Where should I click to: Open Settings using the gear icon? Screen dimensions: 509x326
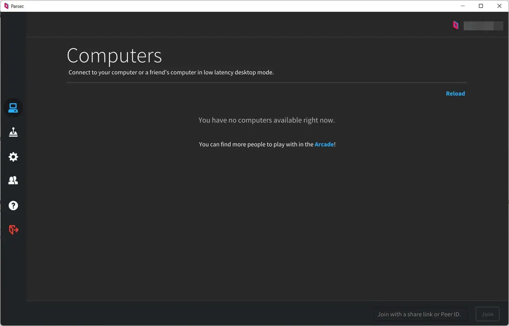click(13, 156)
